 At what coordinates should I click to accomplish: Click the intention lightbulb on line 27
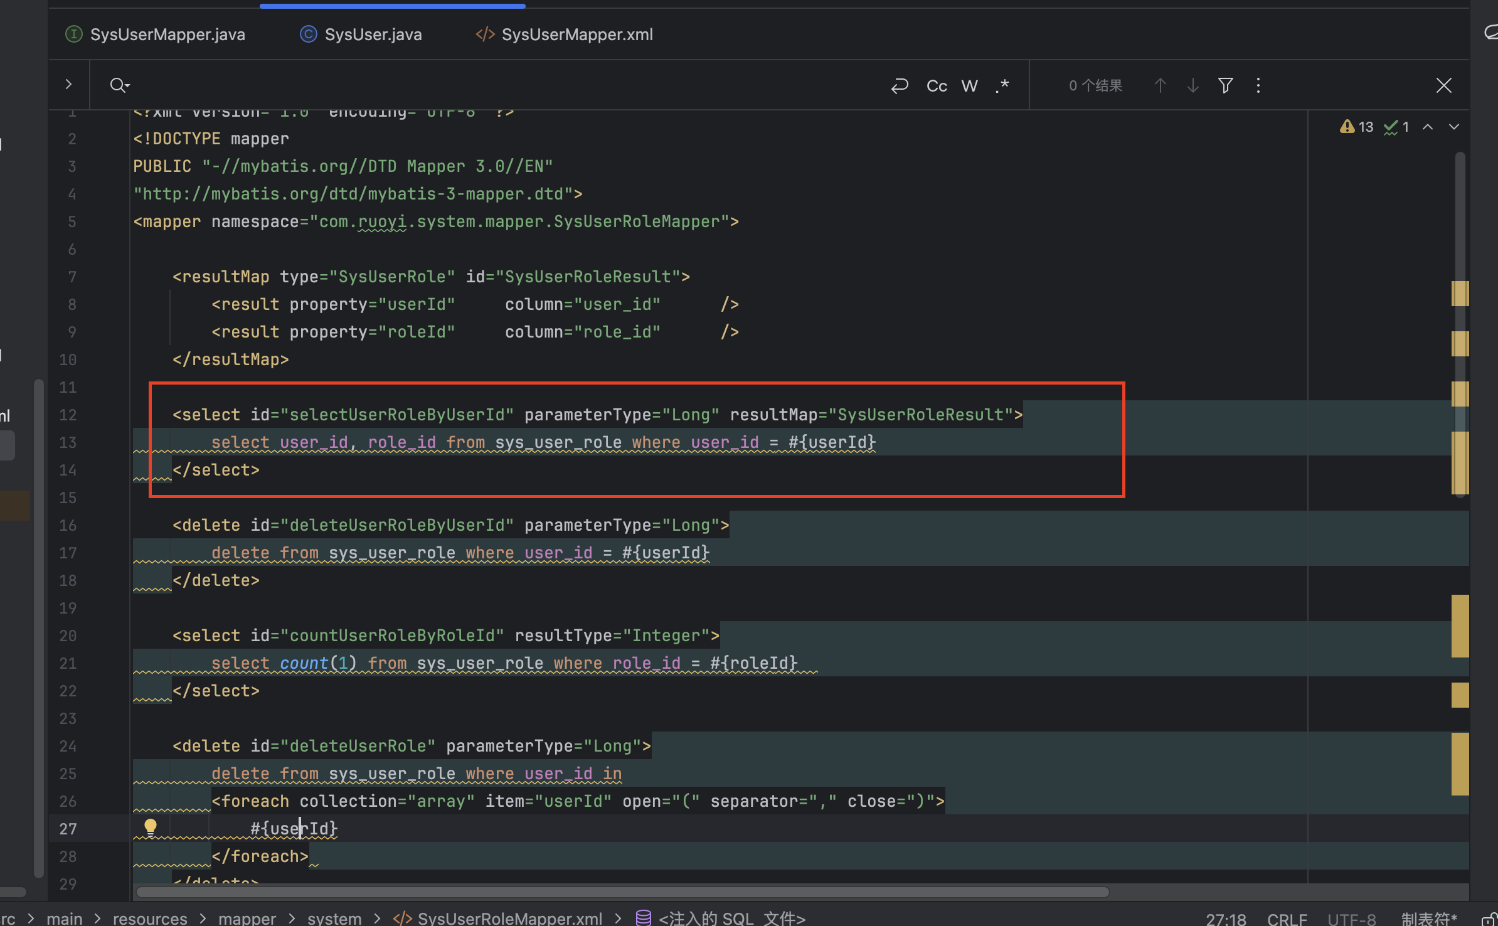pyautogui.click(x=151, y=828)
